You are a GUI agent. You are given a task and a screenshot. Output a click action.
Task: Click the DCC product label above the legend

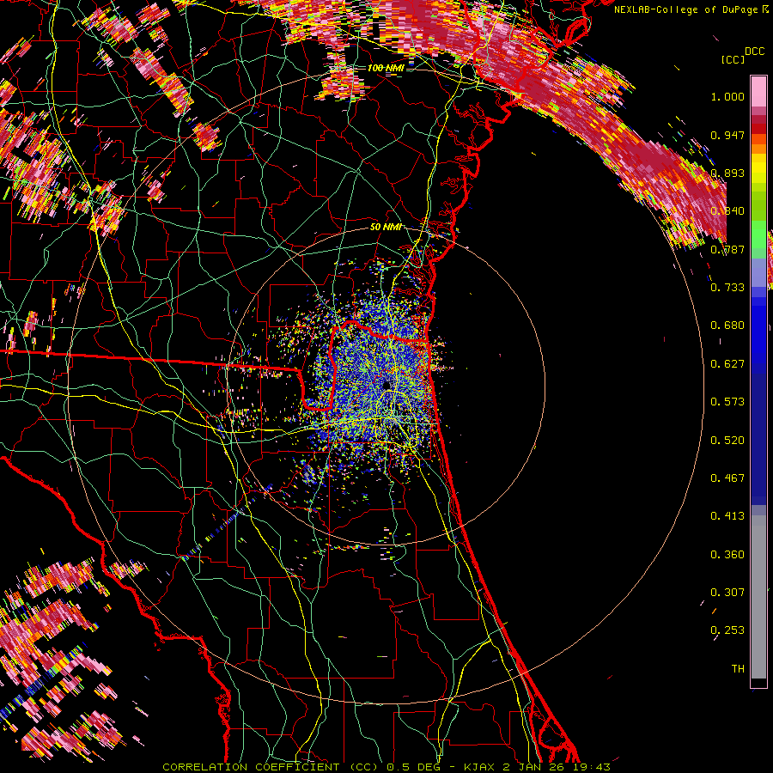point(754,52)
